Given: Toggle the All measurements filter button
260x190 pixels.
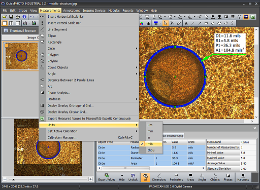Looking at the screenshot, I should pos(145,177).
